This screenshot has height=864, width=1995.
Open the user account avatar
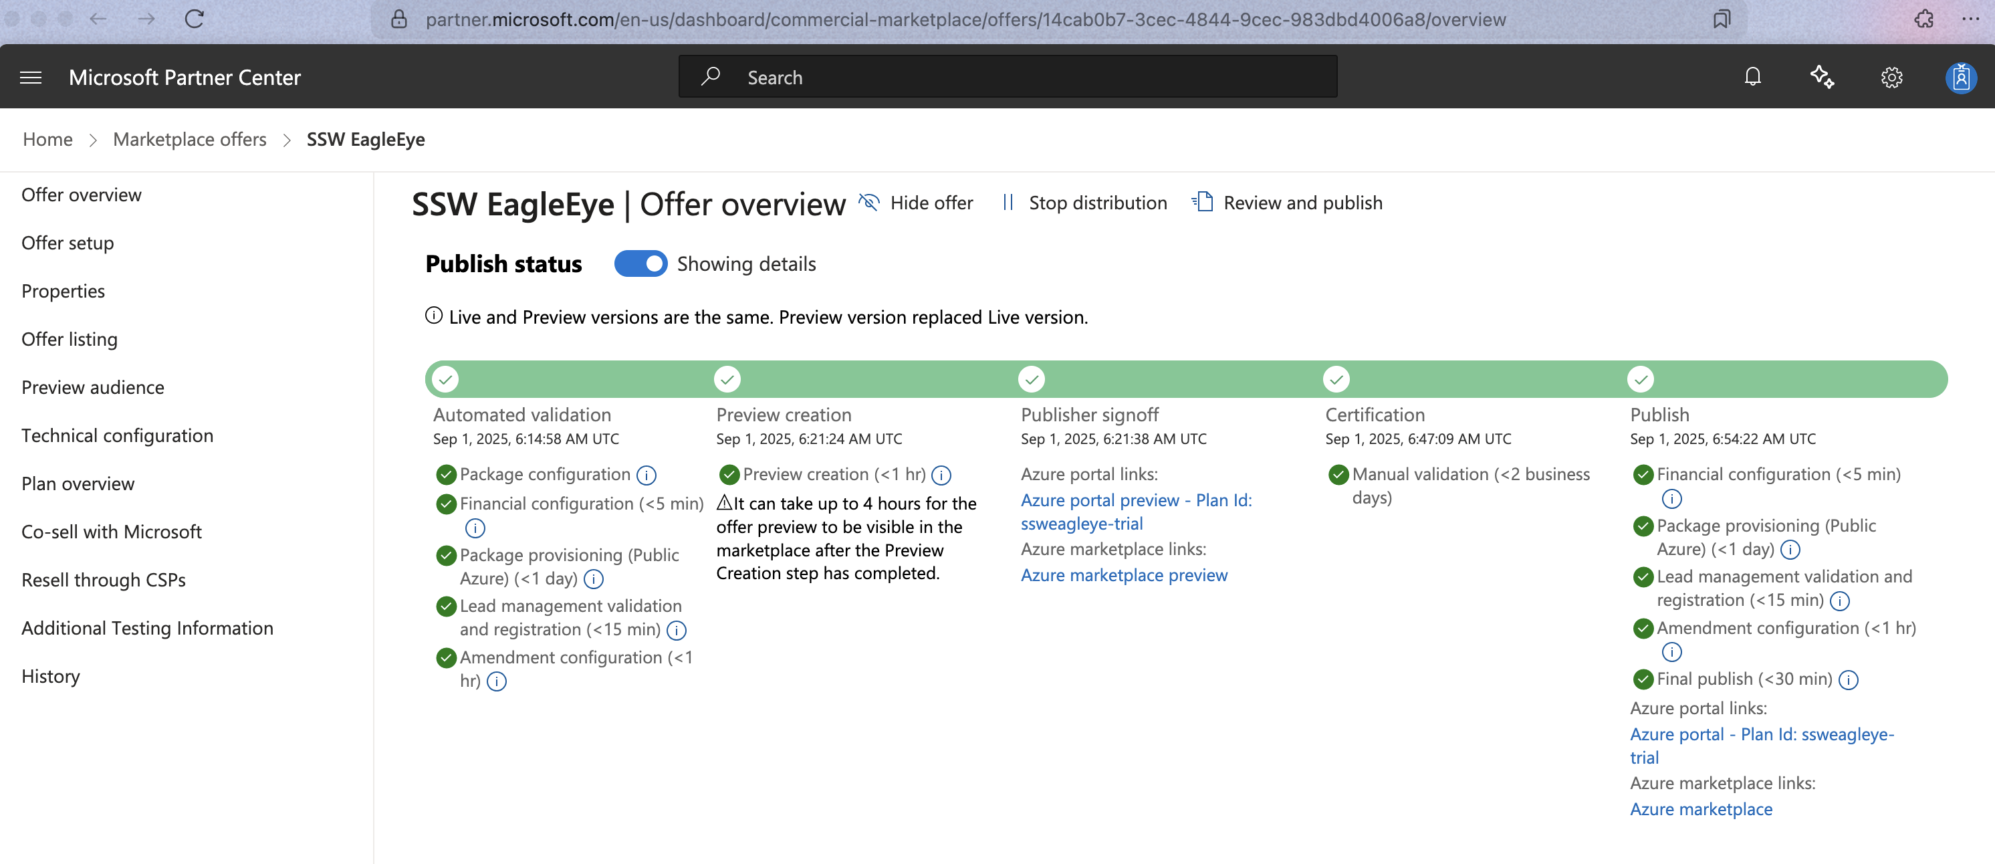coord(1960,78)
